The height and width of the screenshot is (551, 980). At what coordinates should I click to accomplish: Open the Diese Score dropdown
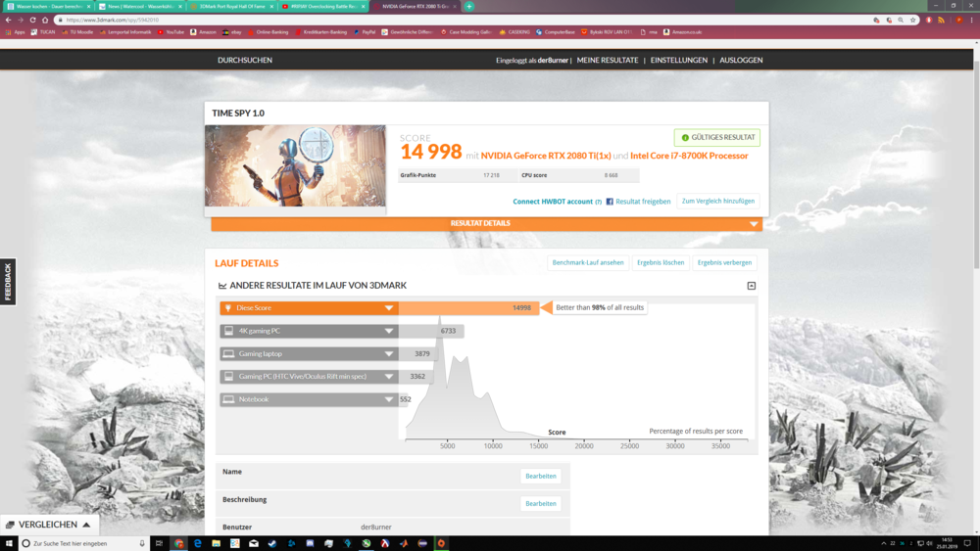[389, 308]
